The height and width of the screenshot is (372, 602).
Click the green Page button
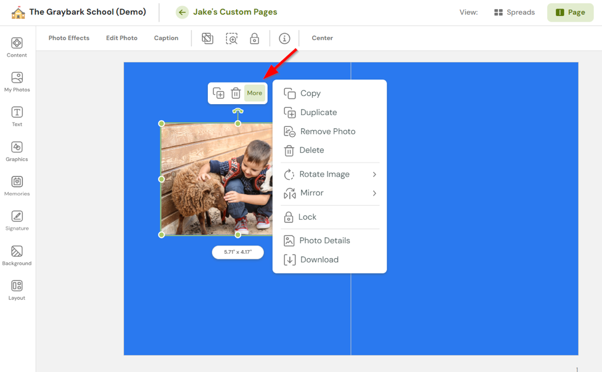click(x=569, y=12)
